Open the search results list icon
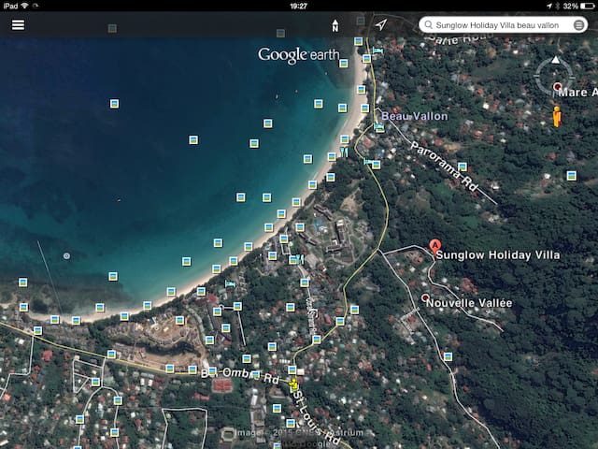 578,25
